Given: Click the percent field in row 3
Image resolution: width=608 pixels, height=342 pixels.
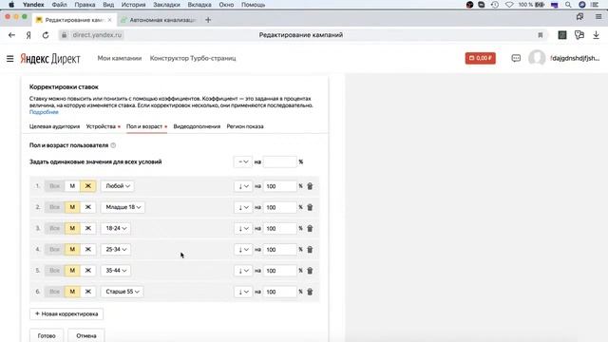Looking at the screenshot, I should [x=280, y=228].
